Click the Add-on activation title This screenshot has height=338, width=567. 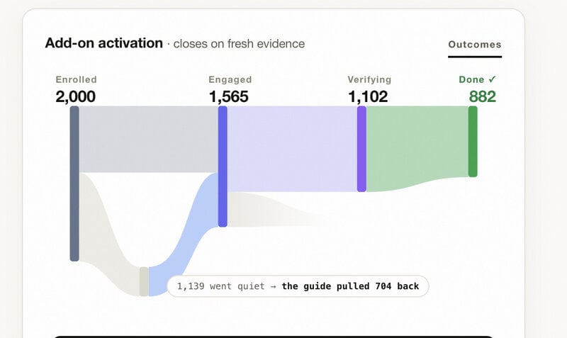[103, 43]
